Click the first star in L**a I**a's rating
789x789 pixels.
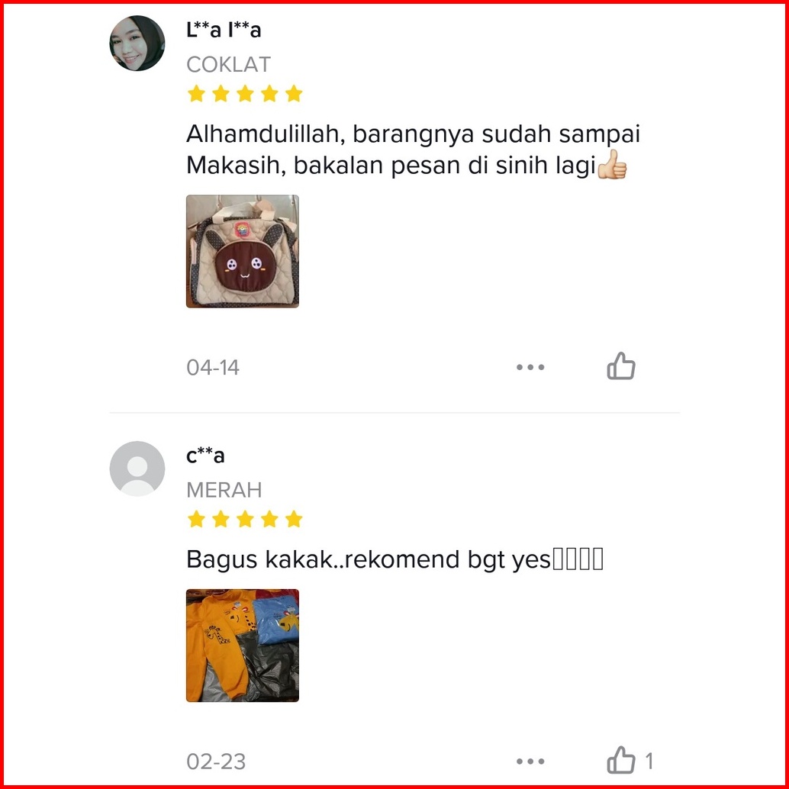point(196,94)
